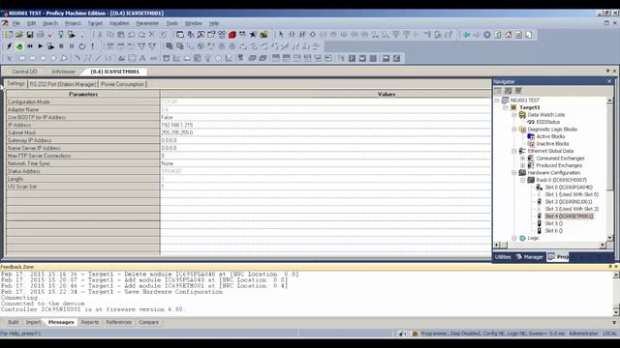Viewport: 620px width, 348px height.
Task: Click the Open project folder icon
Action: (19, 35)
